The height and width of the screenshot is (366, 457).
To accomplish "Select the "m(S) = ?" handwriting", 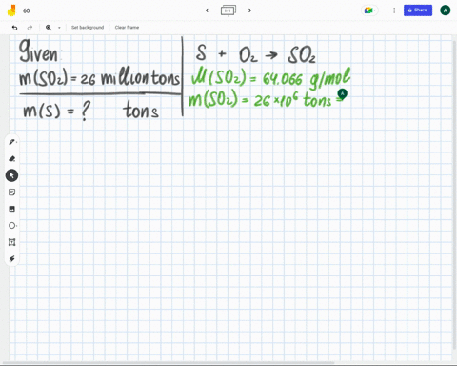I will (x=56, y=111).
